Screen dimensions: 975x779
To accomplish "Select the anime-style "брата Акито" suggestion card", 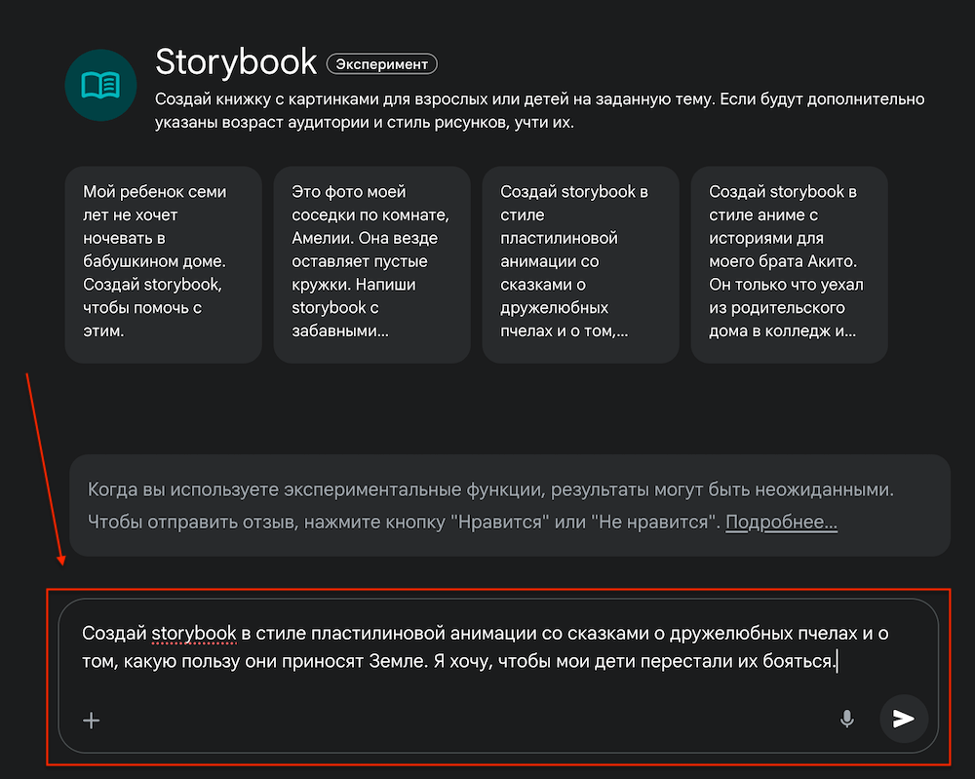I will [789, 264].
